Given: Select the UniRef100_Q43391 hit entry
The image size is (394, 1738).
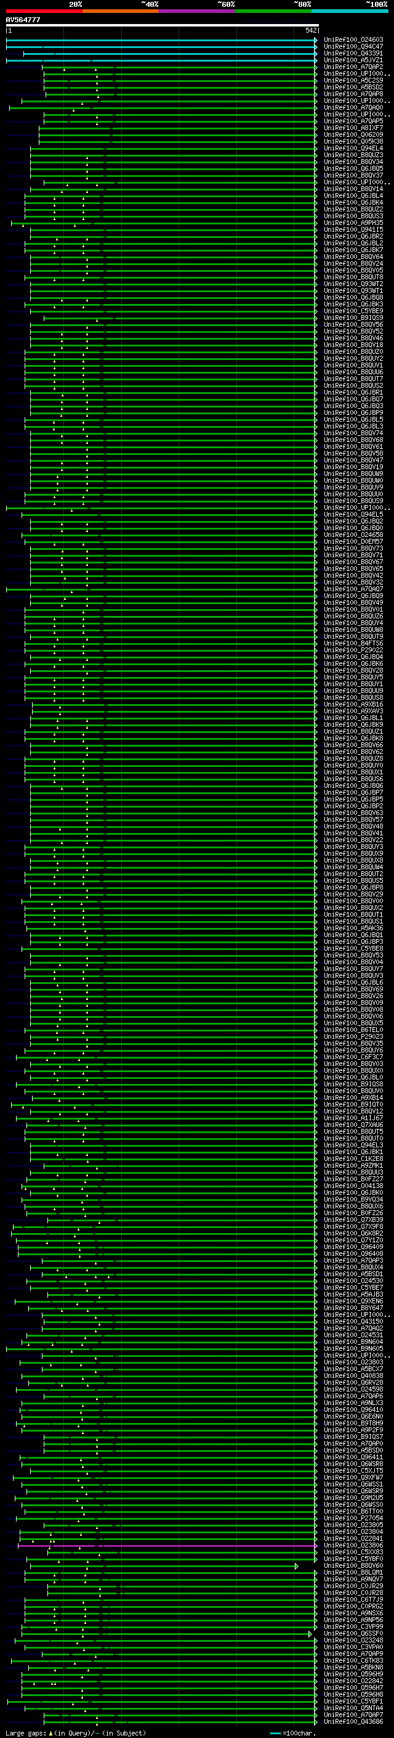Looking at the screenshot, I should click(353, 53).
